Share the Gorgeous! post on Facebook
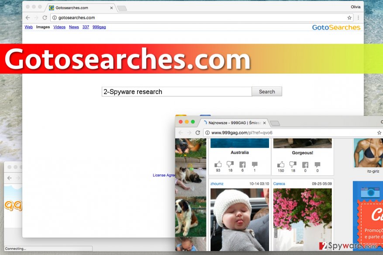This screenshot has height=255, width=383. [x=305, y=165]
